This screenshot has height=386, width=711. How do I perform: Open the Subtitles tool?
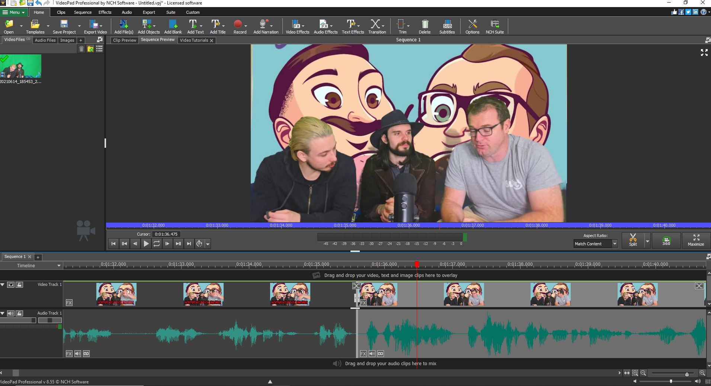[x=447, y=26]
